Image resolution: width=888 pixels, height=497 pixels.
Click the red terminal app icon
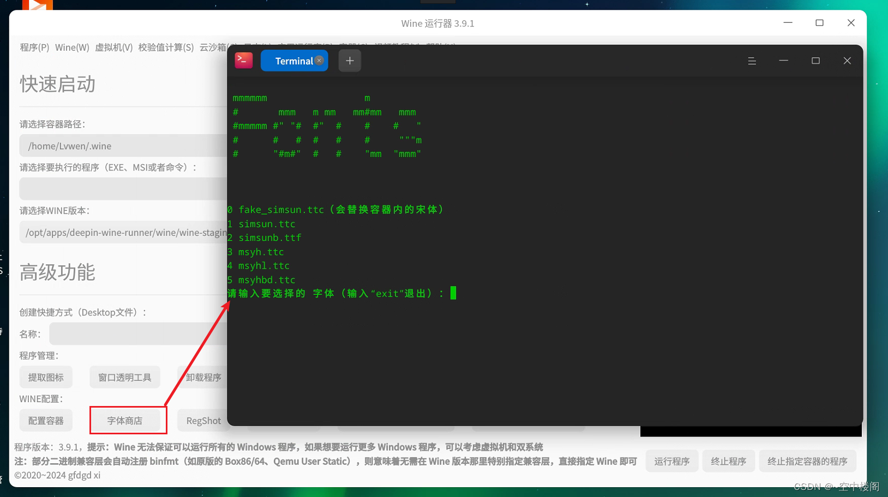[244, 60]
